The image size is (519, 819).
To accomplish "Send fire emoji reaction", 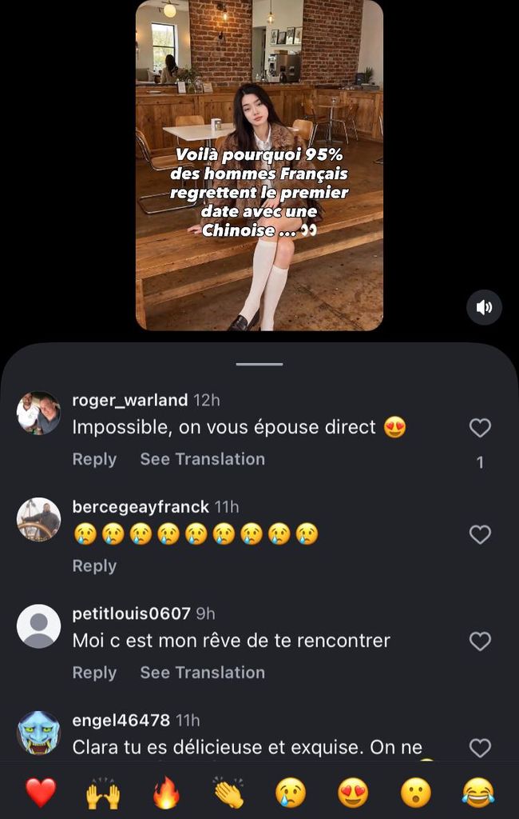I will coord(166,793).
